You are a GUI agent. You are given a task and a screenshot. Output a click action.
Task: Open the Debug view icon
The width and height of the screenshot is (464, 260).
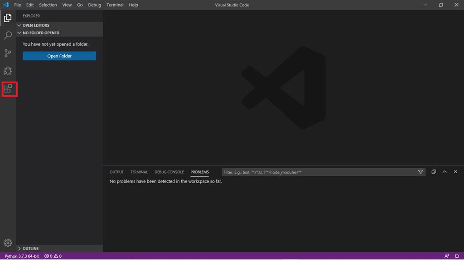[8, 71]
